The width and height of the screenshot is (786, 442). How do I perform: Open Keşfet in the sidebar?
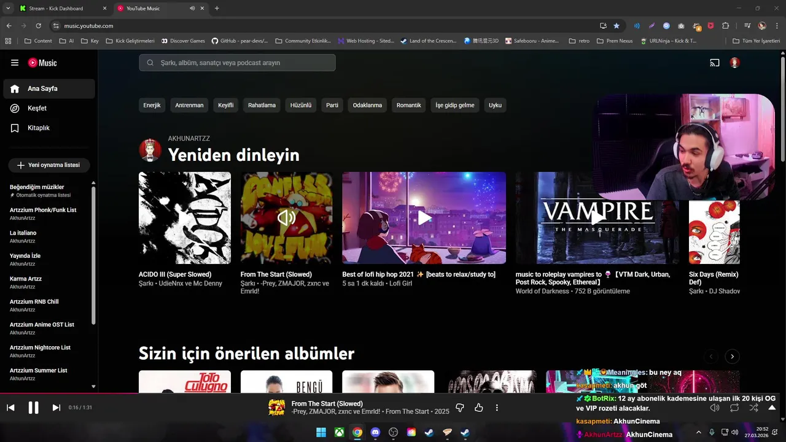(x=49, y=108)
